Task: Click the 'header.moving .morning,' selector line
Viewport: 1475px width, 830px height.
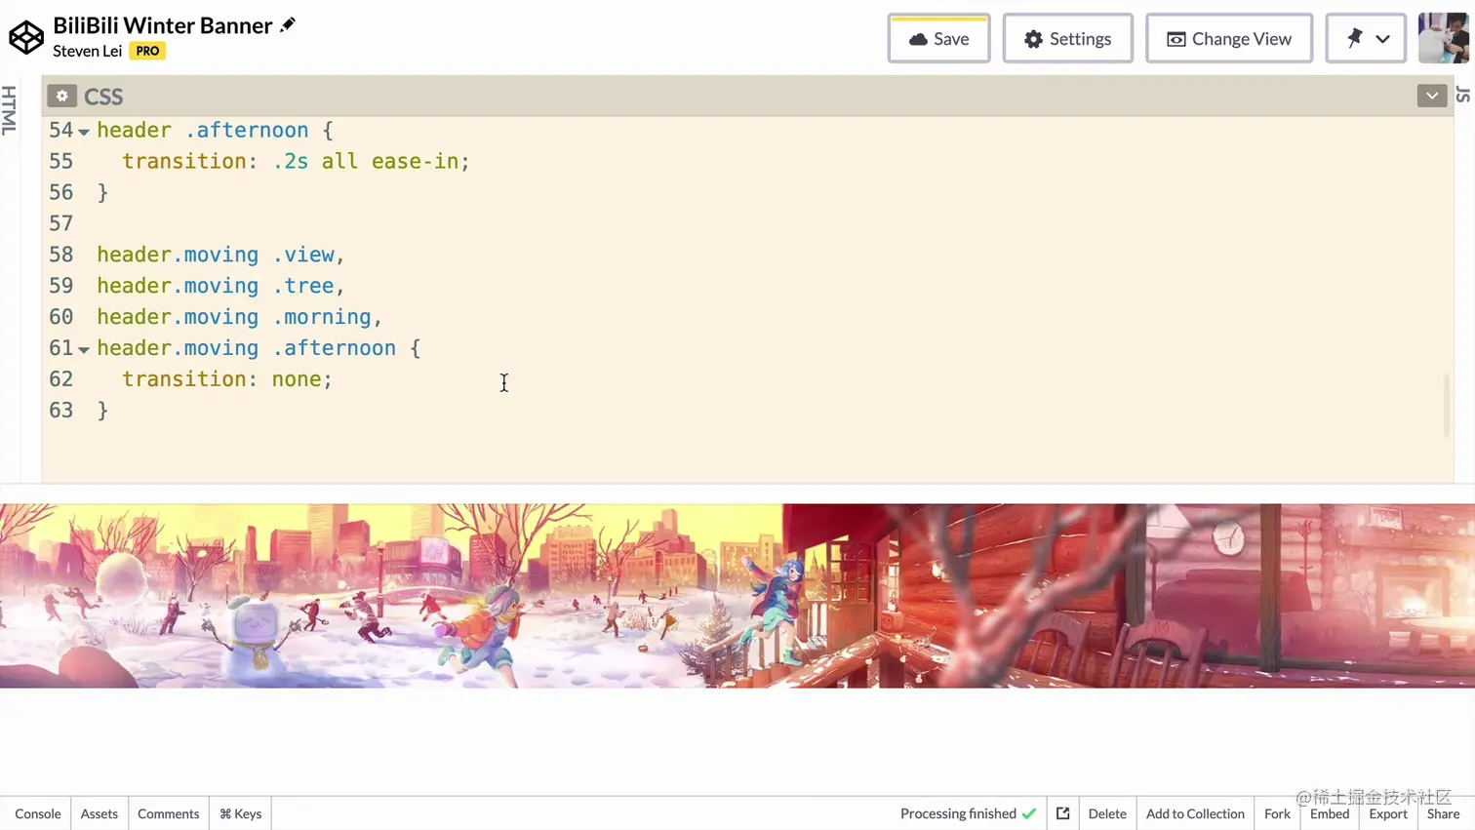Action: pos(239,317)
